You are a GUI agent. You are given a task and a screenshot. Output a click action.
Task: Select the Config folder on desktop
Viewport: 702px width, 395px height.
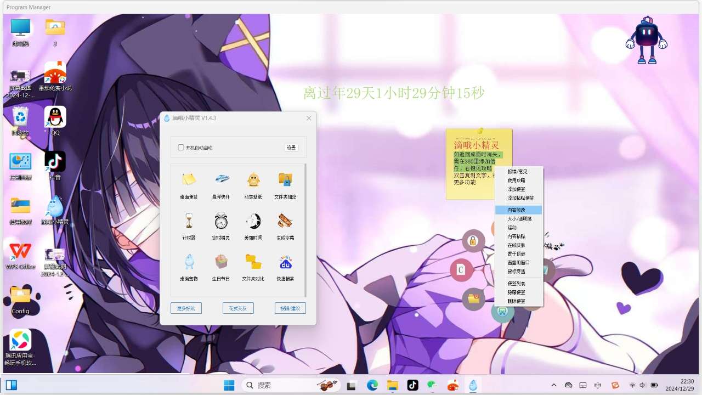pyautogui.click(x=20, y=300)
